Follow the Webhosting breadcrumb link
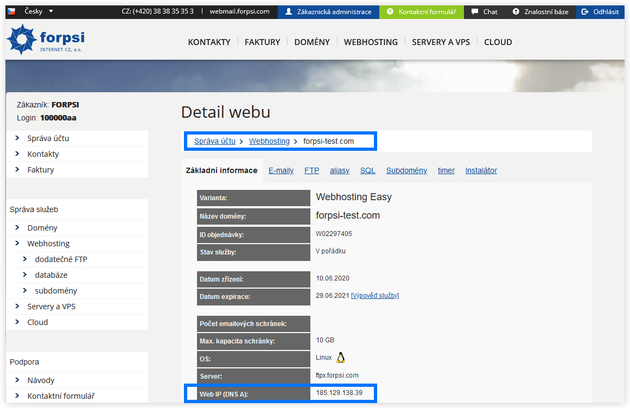This screenshot has width=630, height=408. (269, 141)
